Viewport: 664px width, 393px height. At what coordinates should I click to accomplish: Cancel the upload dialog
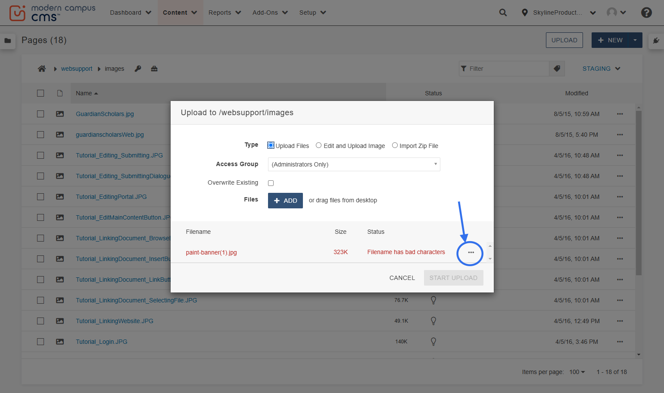click(x=402, y=278)
